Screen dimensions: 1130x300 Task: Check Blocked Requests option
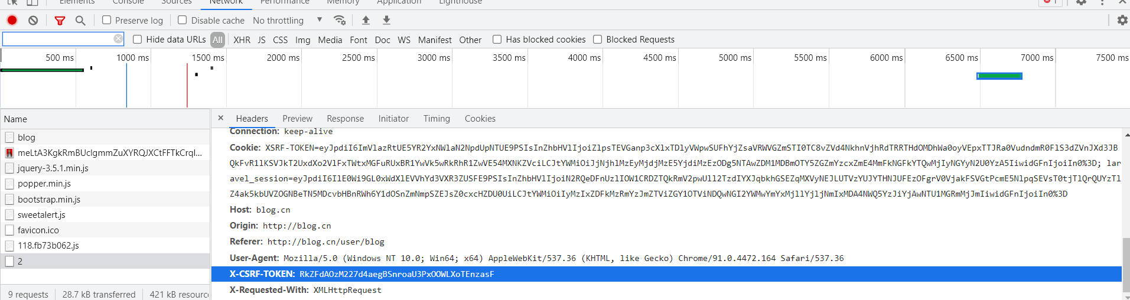tap(598, 40)
